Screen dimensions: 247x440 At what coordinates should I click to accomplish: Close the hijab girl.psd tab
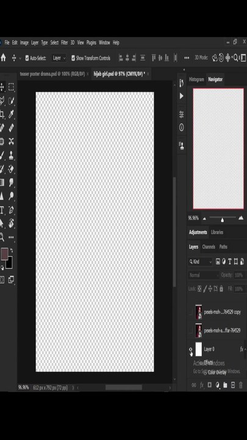[x=148, y=74]
